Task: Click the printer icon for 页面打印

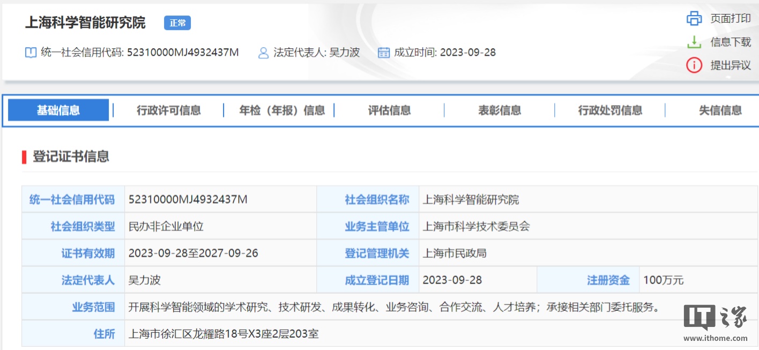Action: click(694, 18)
